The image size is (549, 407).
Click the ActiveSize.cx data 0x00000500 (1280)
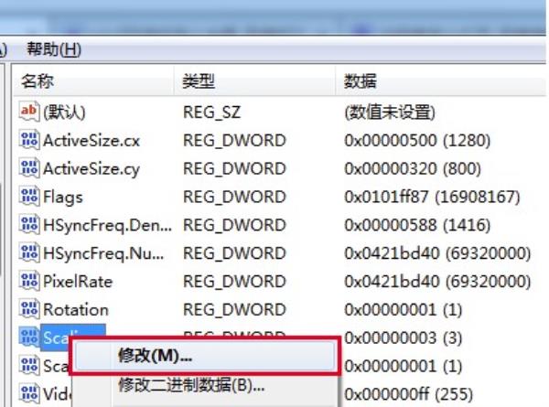point(417,140)
